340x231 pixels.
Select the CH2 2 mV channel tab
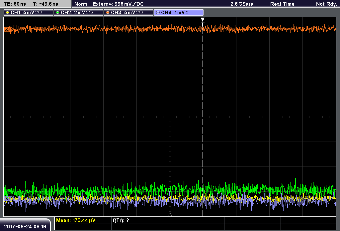(x=78, y=13)
